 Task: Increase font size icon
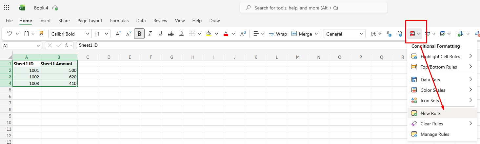[118, 34]
